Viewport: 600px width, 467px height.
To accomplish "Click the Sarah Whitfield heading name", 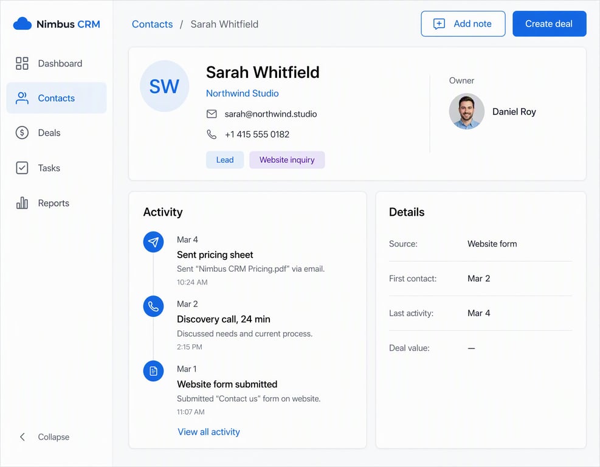I will click(x=263, y=72).
